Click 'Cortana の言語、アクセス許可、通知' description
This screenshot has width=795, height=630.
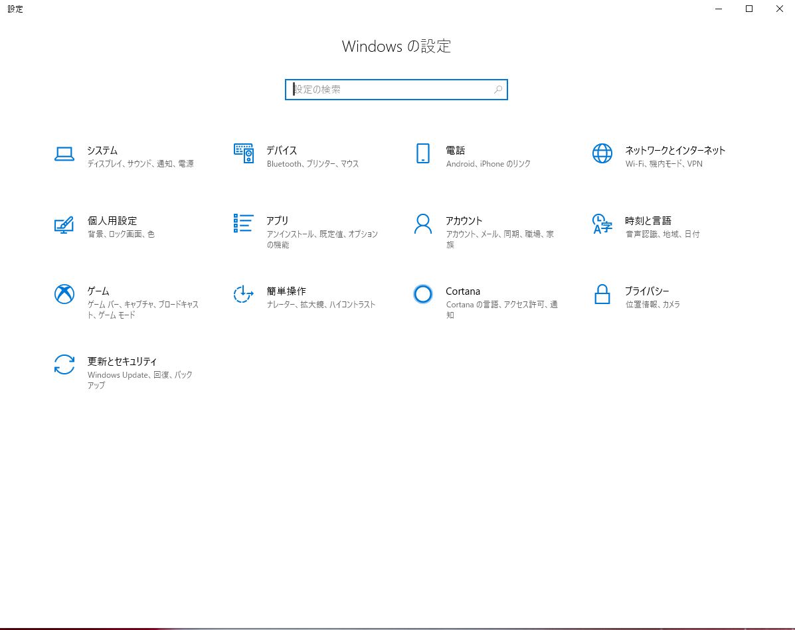pyautogui.click(x=502, y=309)
